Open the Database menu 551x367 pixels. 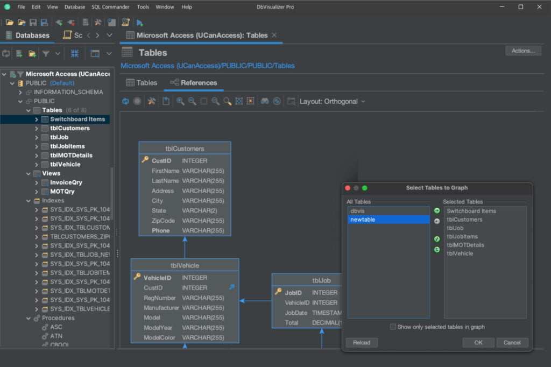point(74,6)
